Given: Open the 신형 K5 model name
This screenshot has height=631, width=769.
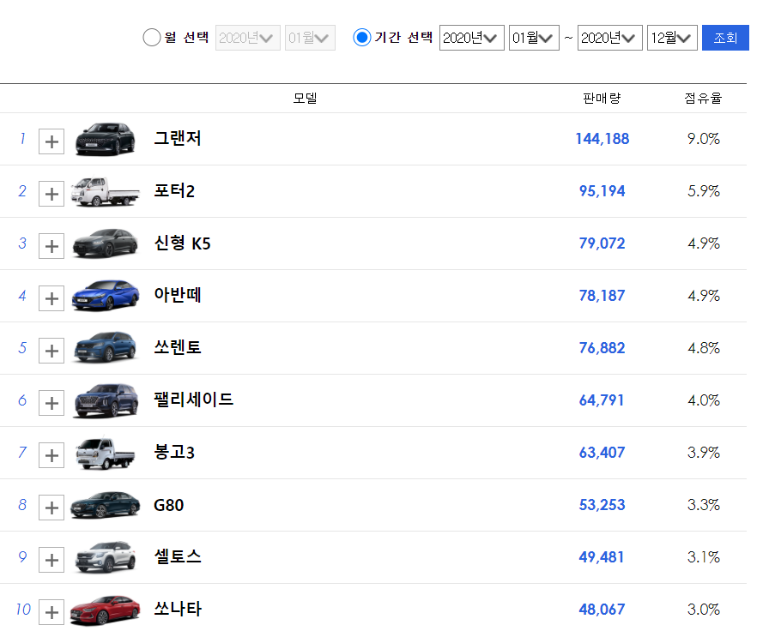Looking at the screenshot, I should click(182, 243).
